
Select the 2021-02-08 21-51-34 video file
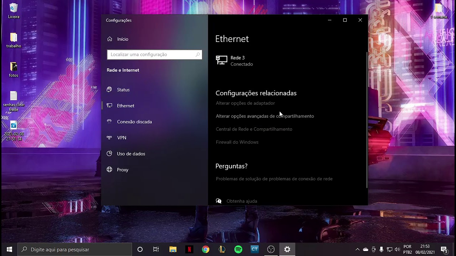pos(14,131)
